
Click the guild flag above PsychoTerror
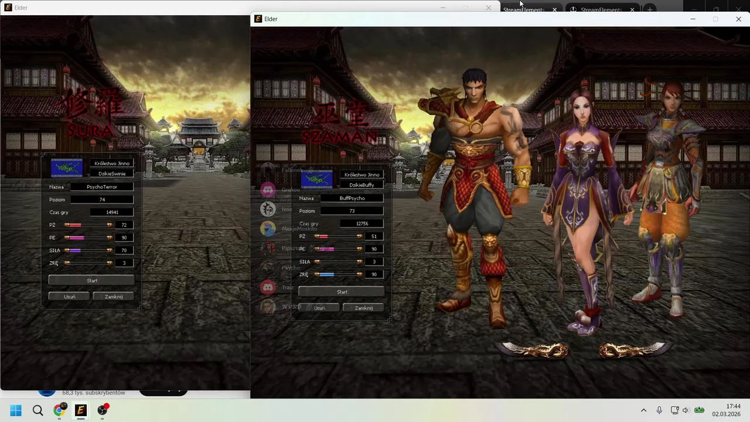tap(67, 168)
